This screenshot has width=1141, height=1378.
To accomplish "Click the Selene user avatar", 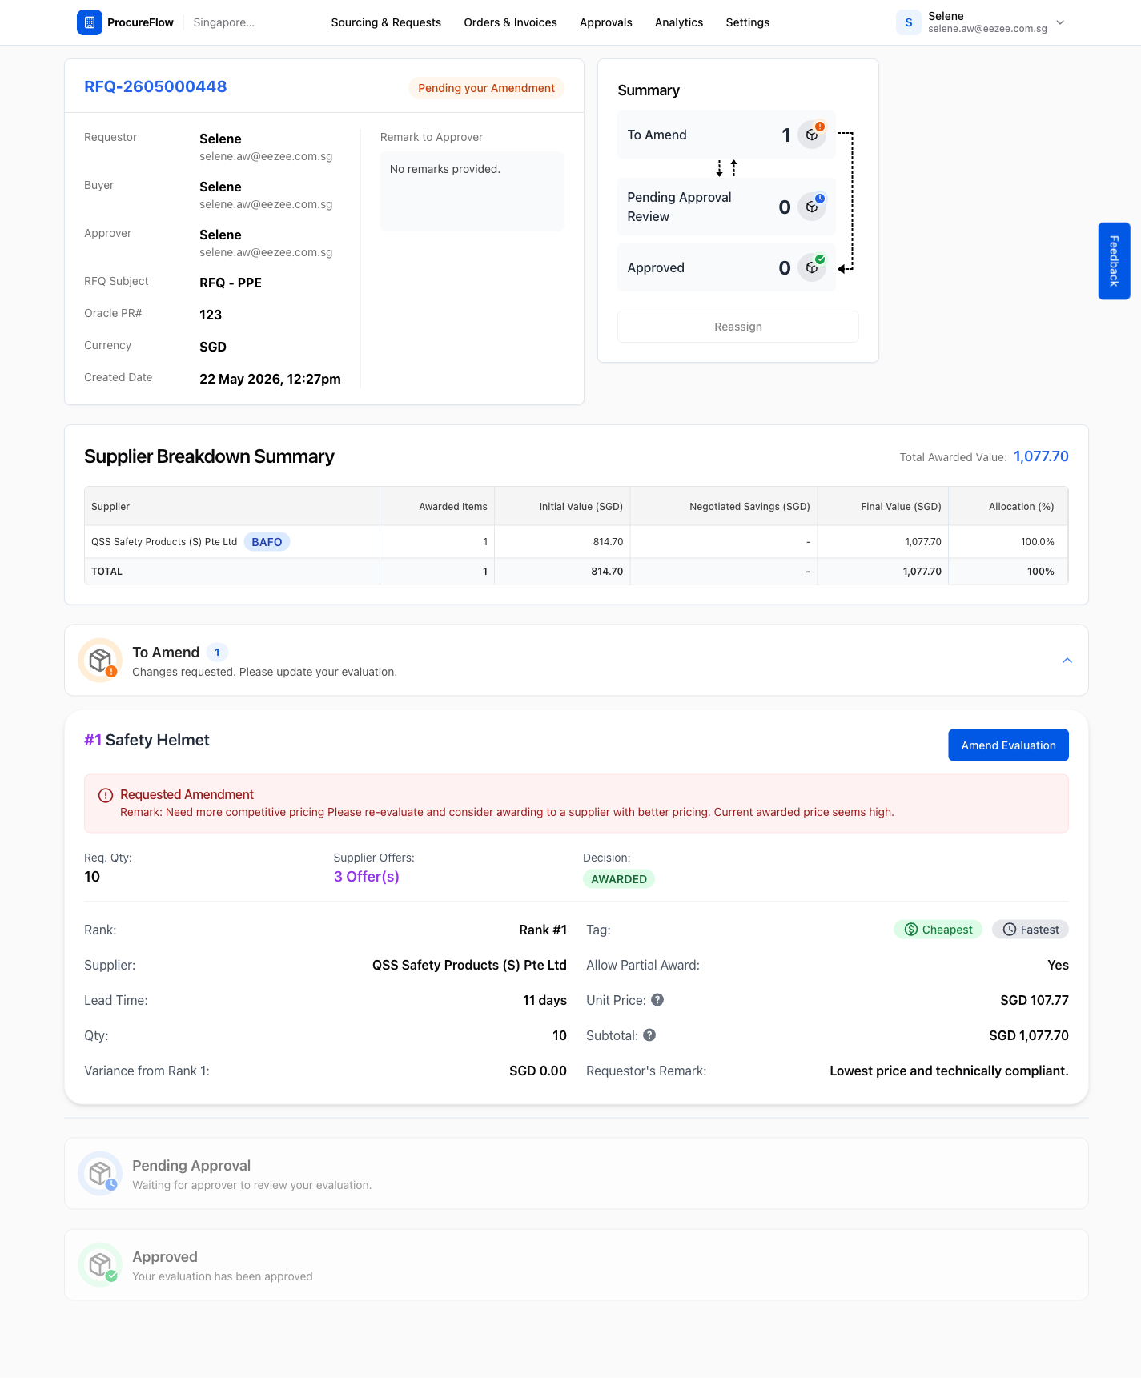I will (x=909, y=22).
